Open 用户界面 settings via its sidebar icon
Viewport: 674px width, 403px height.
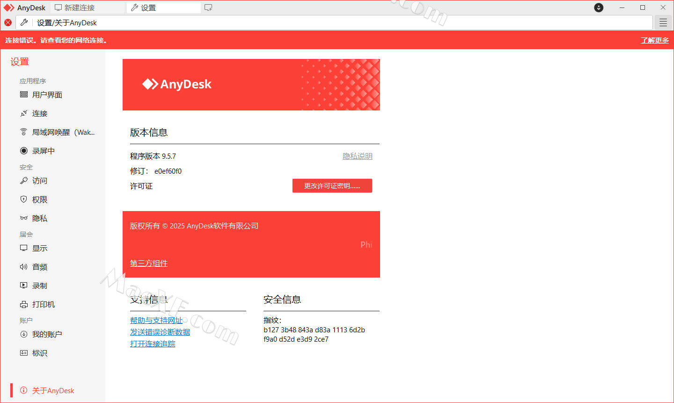point(24,95)
